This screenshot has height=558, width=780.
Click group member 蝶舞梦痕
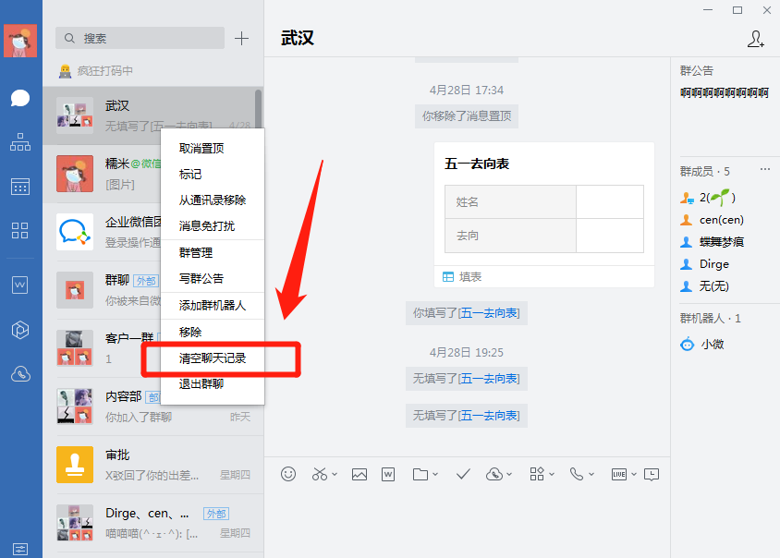click(713, 242)
